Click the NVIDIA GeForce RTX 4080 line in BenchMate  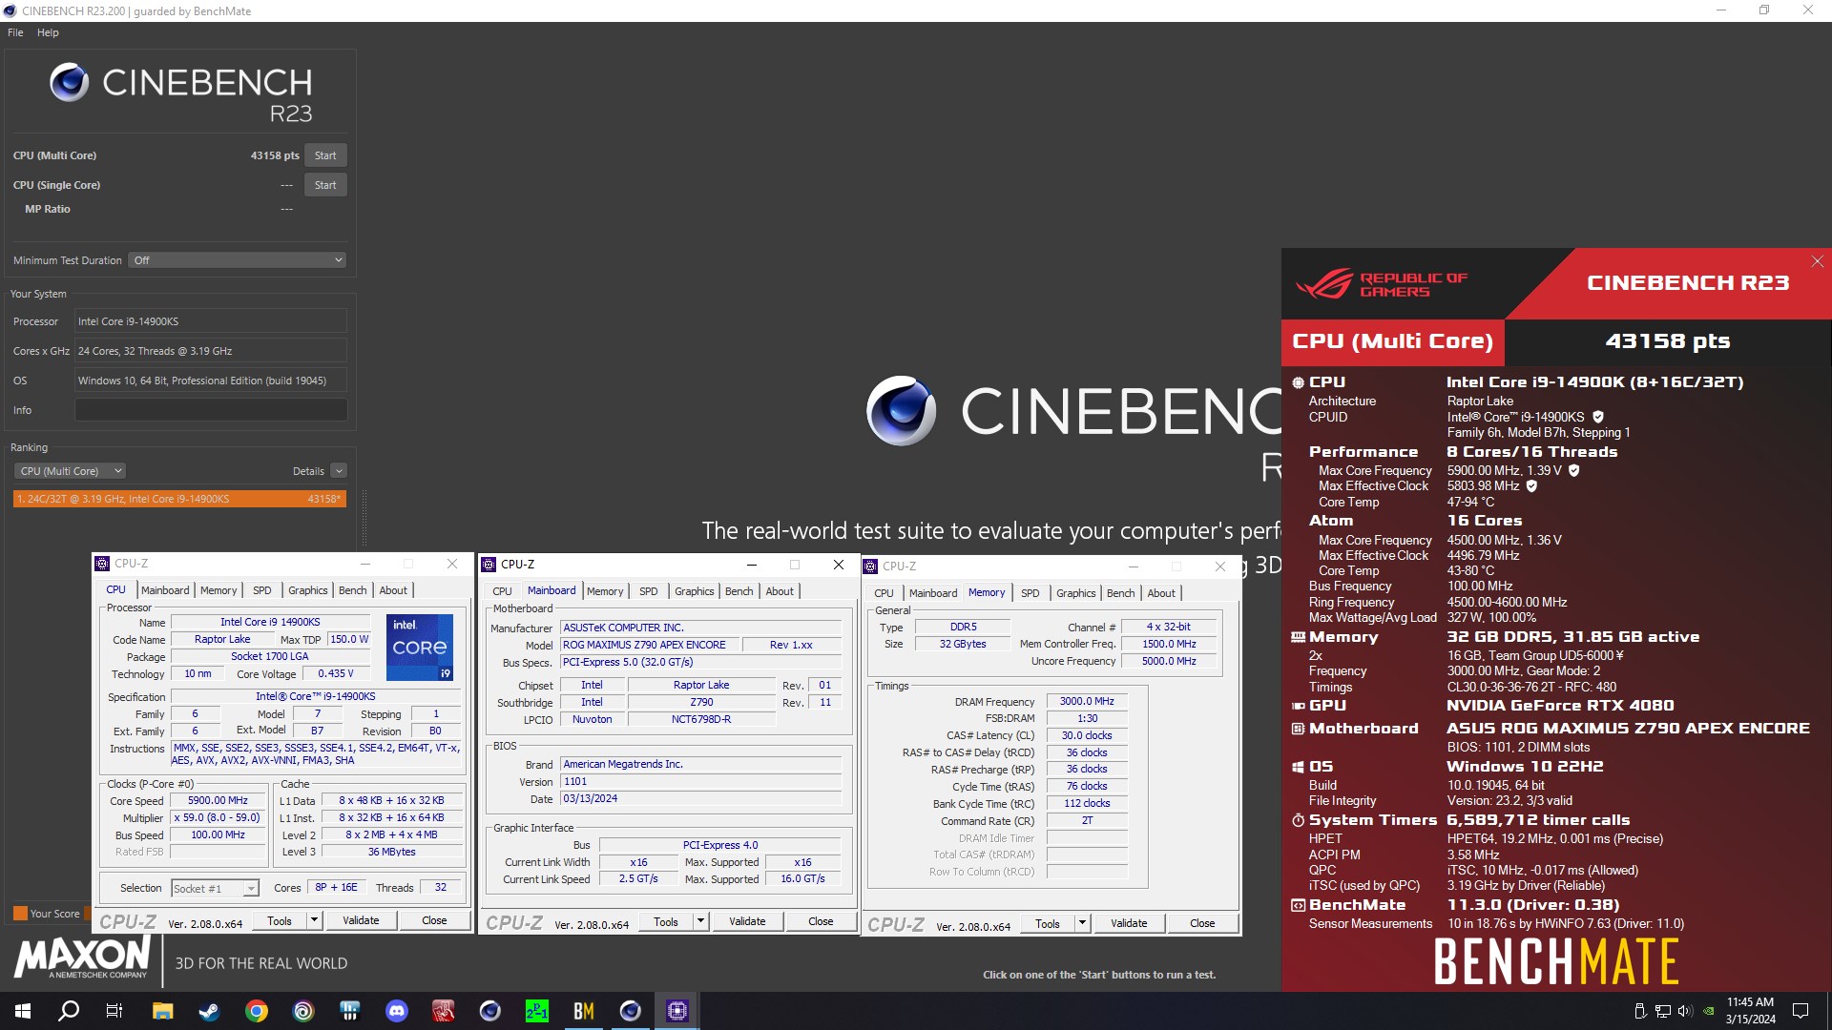coord(1560,706)
